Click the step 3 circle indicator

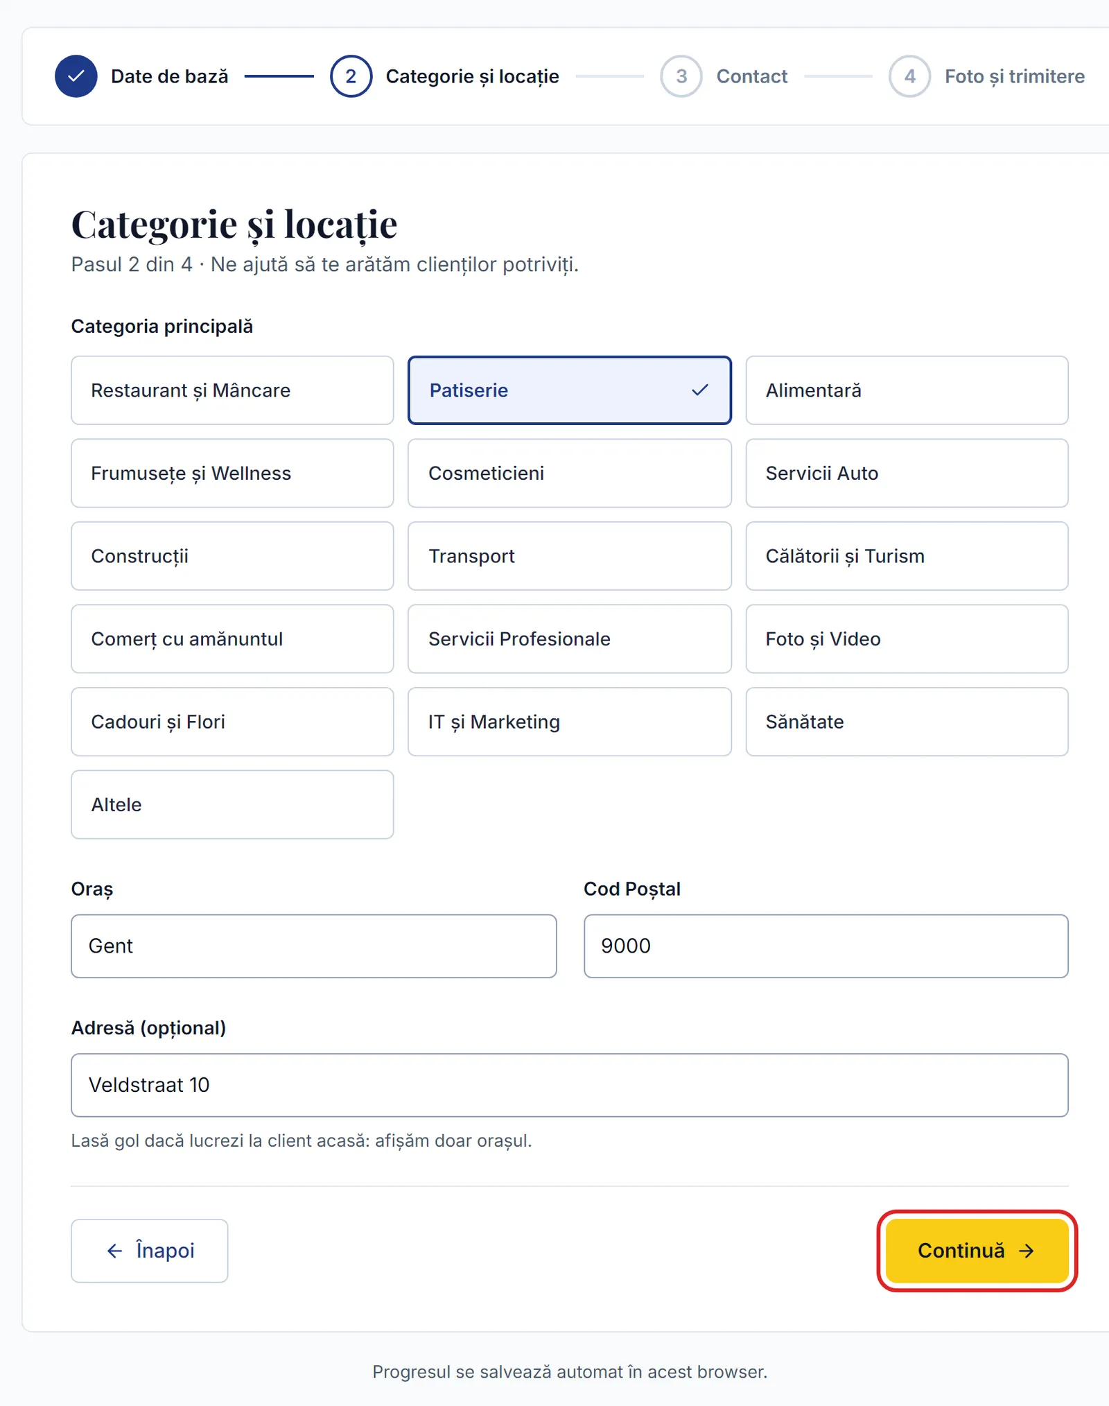(681, 76)
